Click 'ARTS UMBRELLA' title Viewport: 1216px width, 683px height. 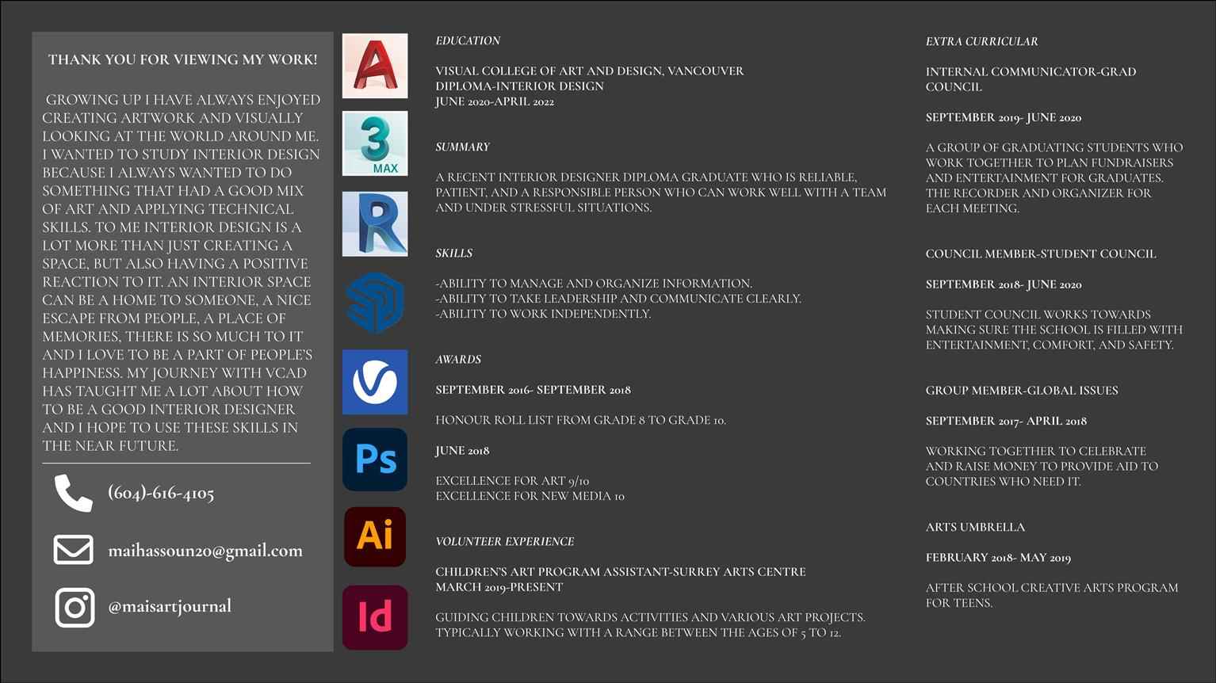(975, 527)
